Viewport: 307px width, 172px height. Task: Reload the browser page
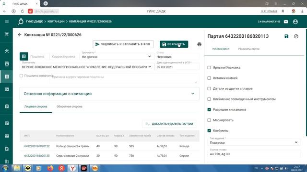coord(23,11)
